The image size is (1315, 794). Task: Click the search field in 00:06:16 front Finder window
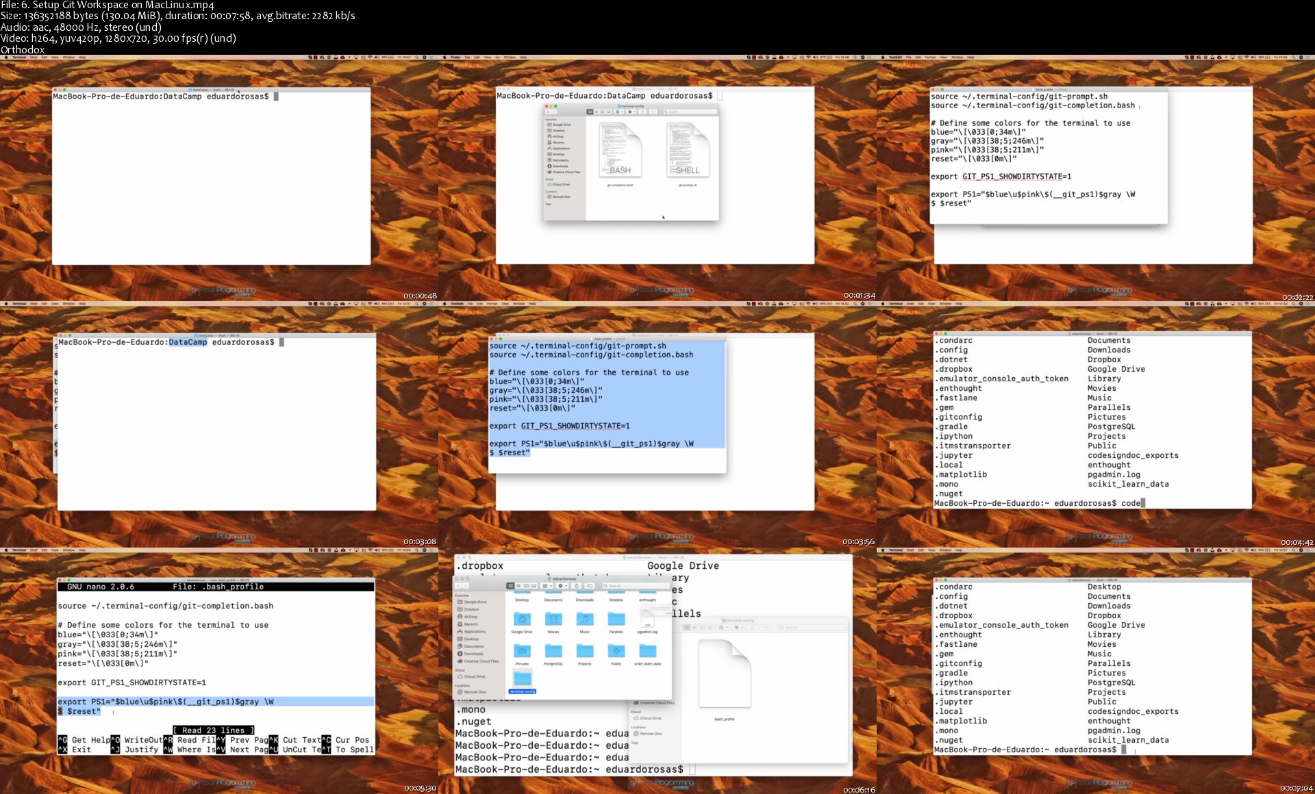click(635, 586)
